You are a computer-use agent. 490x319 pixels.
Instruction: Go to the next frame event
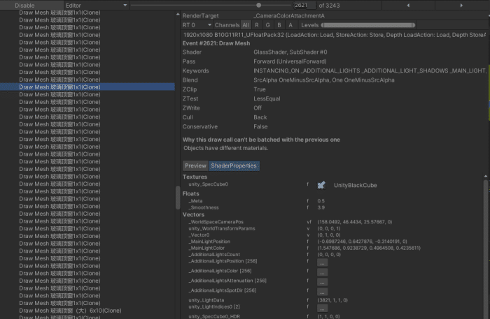[461, 6]
